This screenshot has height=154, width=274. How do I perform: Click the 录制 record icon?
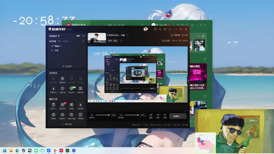(158, 116)
